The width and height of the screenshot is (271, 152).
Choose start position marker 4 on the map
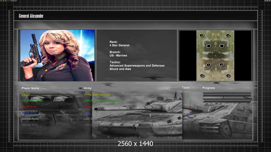(228, 35)
